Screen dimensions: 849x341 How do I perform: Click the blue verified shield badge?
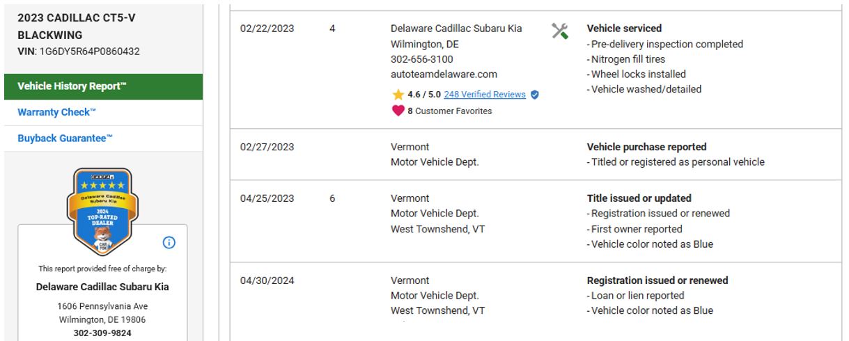[x=535, y=95]
